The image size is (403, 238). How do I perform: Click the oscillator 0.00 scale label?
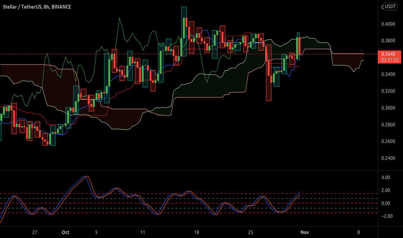click(x=386, y=203)
